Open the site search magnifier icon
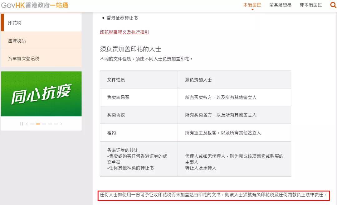Screen dimensions: 337x205 click(333, 5)
